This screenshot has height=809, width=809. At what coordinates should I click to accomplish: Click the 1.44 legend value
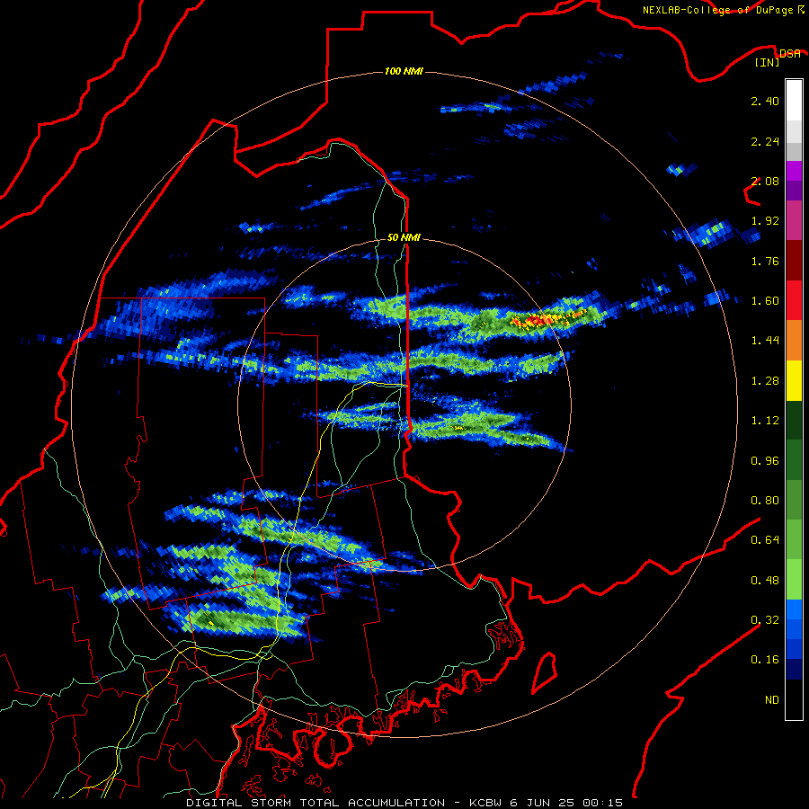[x=765, y=341]
